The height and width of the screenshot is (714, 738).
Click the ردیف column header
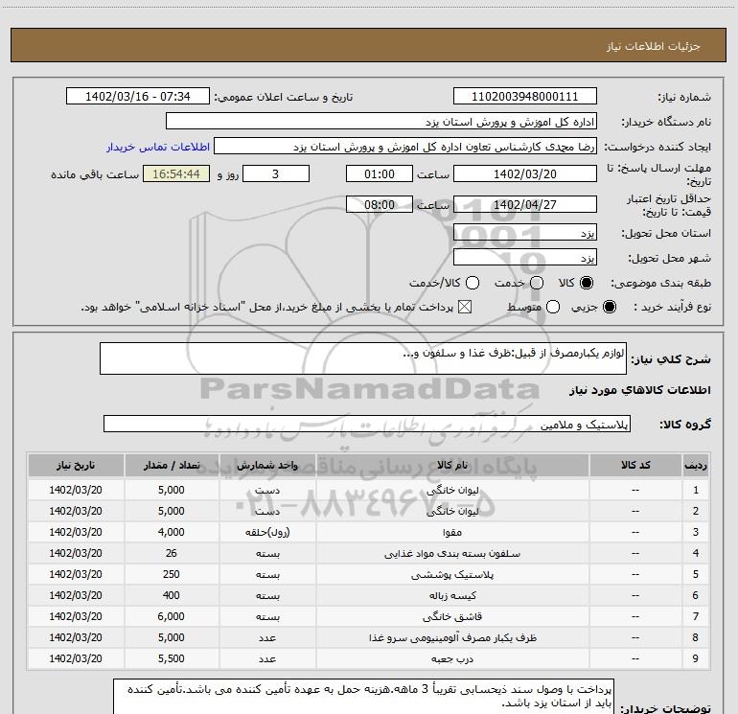click(x=696, y=465)
